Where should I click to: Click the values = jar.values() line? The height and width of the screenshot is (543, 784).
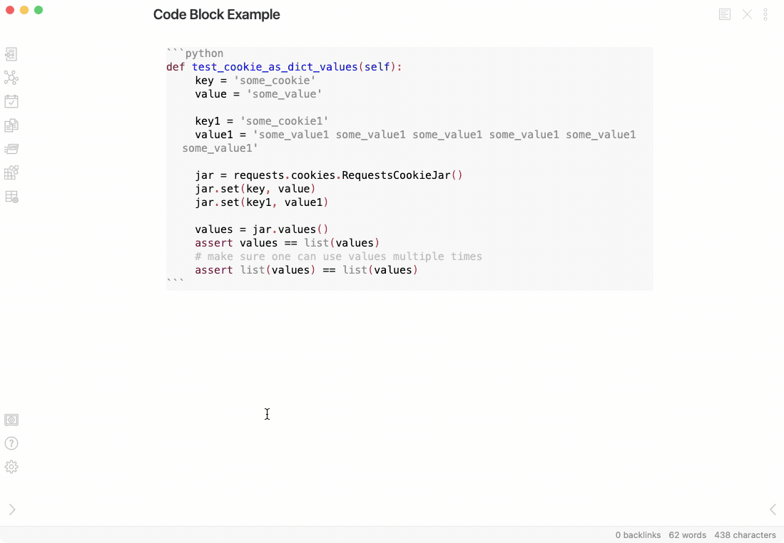click(x=262, y=229)
